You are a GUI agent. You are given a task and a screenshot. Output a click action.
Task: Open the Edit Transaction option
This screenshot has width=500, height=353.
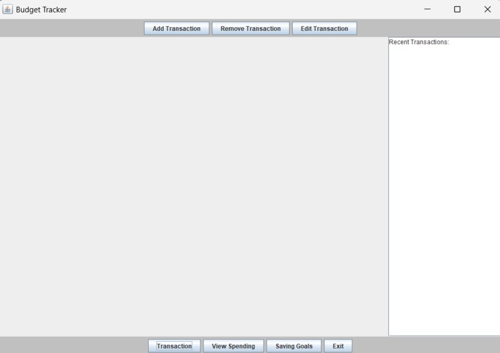324,28
